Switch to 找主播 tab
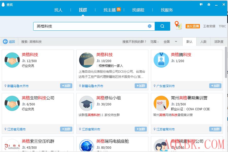 click(110, 10)
